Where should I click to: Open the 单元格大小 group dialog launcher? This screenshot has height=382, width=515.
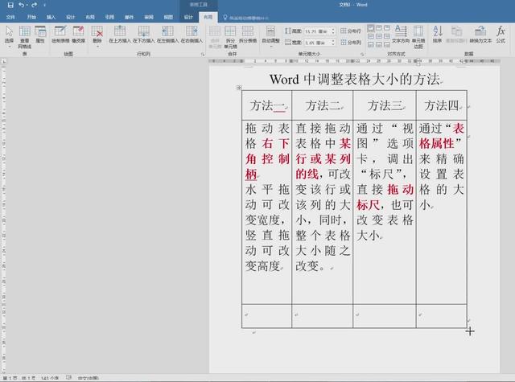[363, 55]
